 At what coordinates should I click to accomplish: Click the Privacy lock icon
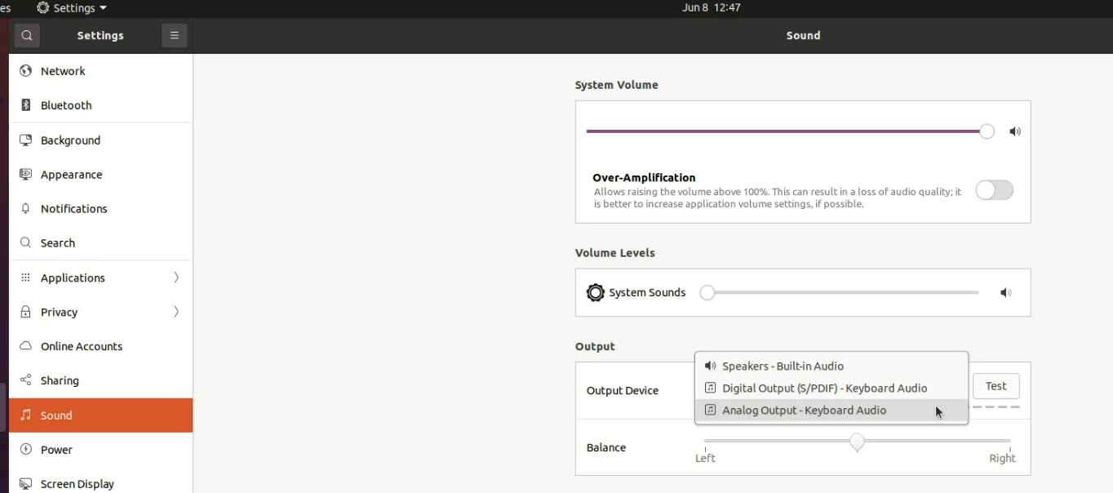pyautogui.click(x=25, y=312)
